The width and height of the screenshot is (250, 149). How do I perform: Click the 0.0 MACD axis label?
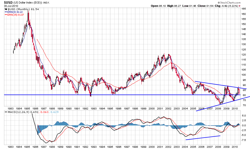244,126
